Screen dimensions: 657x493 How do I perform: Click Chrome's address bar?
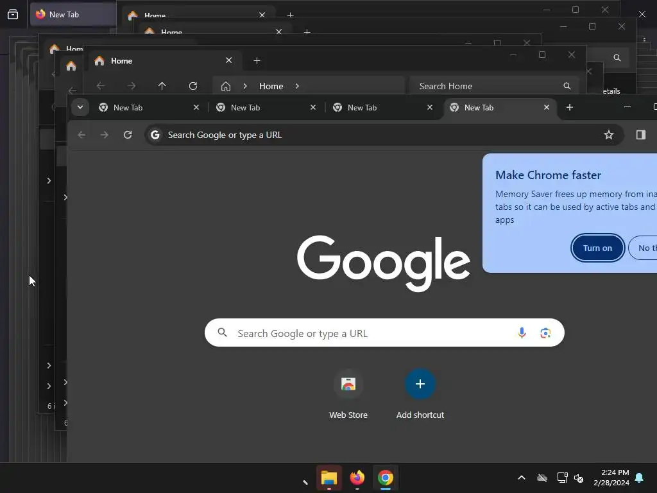pyautogui.click(x=384, y=135)
